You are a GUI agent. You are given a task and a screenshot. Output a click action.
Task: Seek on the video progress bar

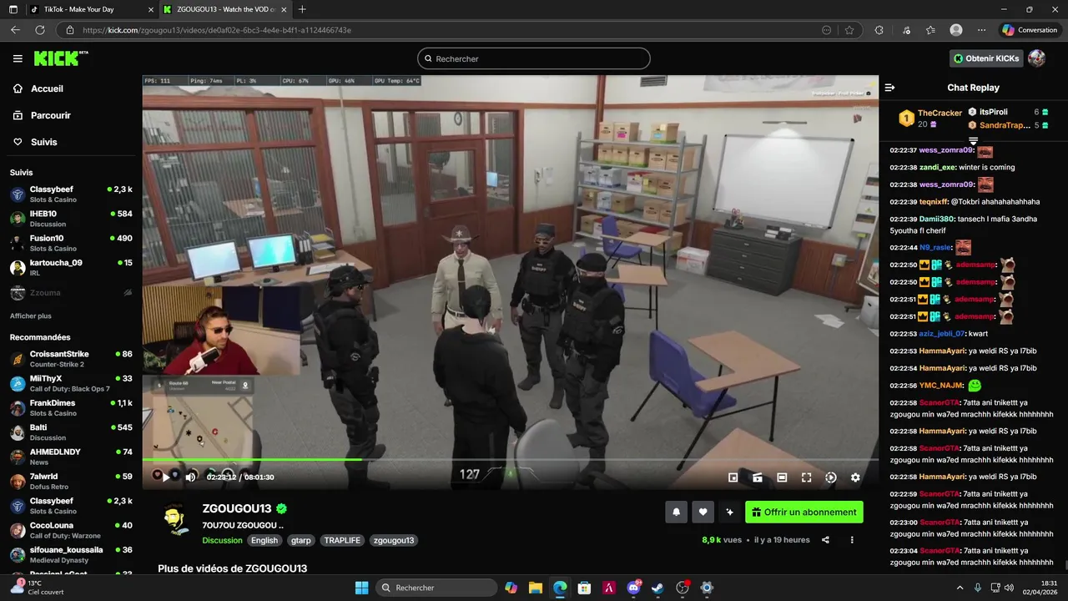pos(510,460)
